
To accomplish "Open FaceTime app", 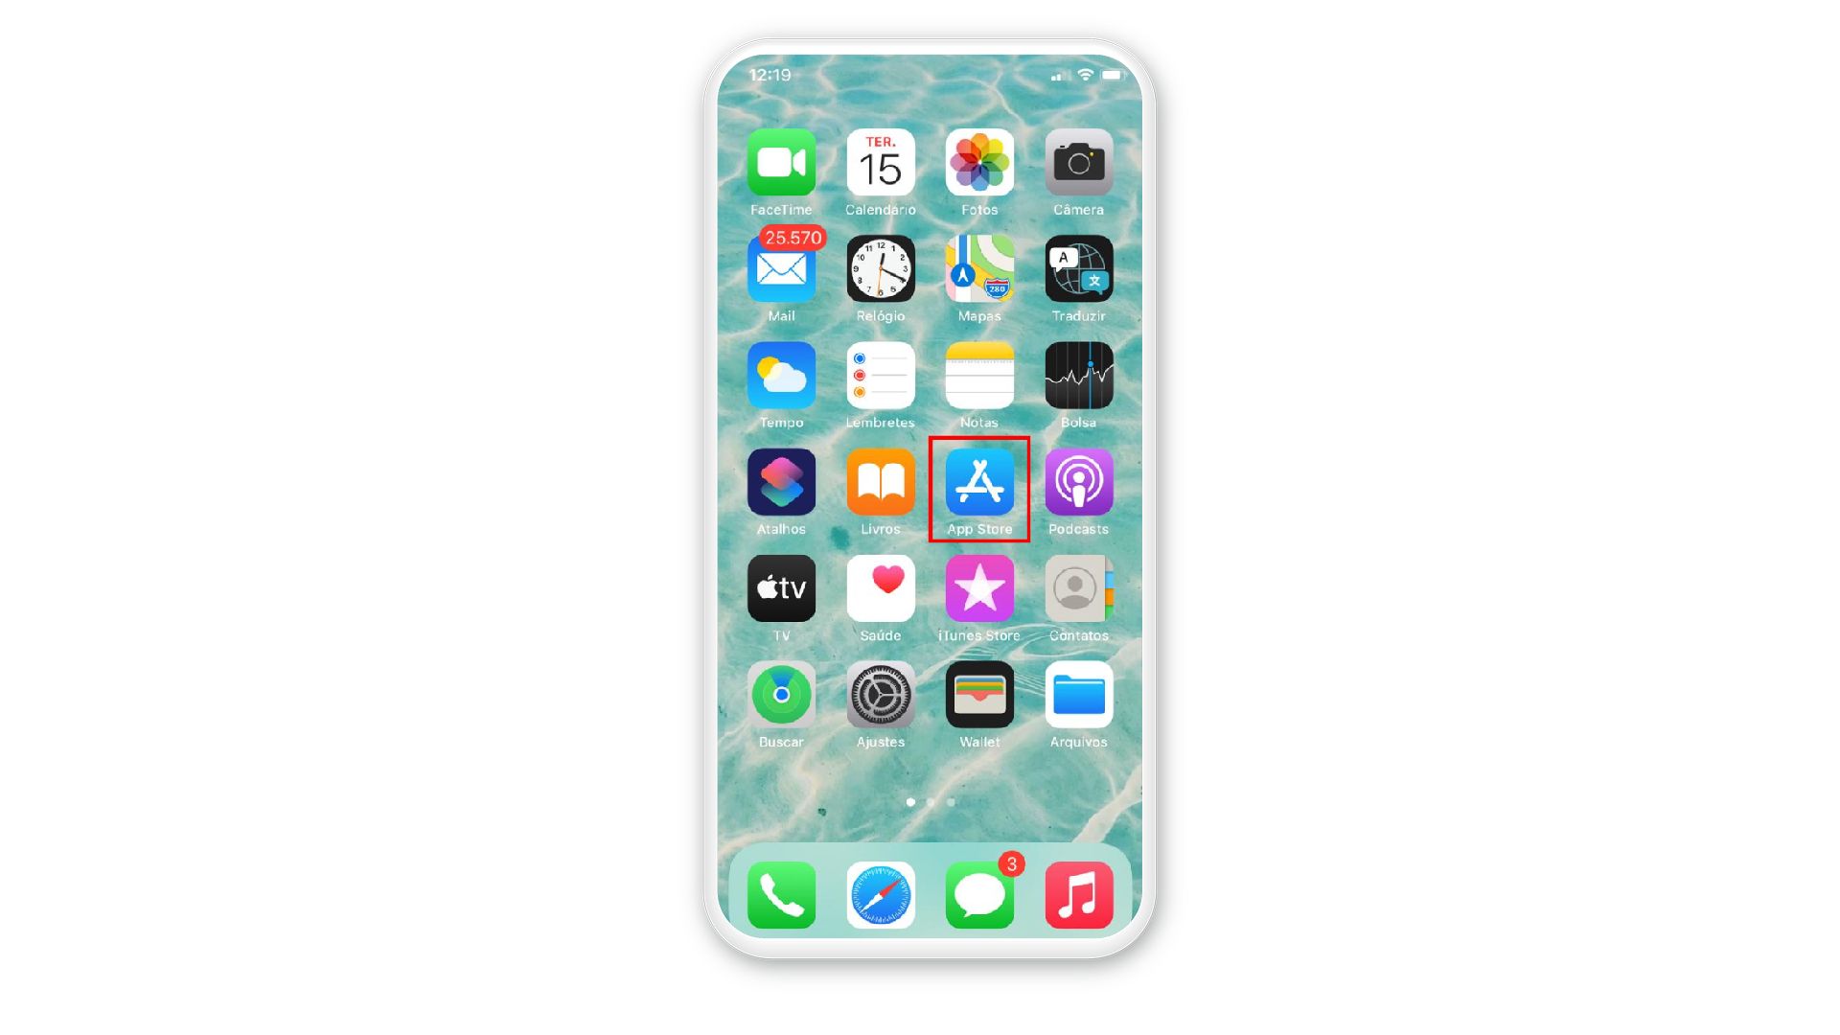I will point(780,162).
